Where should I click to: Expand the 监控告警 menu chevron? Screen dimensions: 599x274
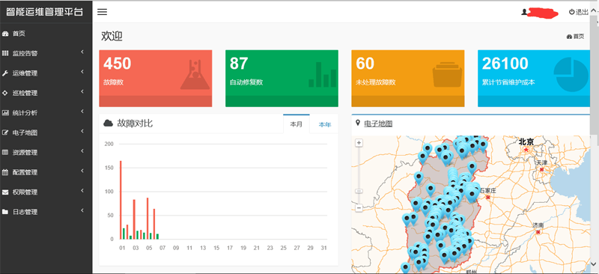[82, 52]
